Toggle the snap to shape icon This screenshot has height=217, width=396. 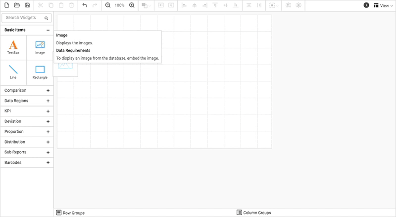tap(298, 5)
